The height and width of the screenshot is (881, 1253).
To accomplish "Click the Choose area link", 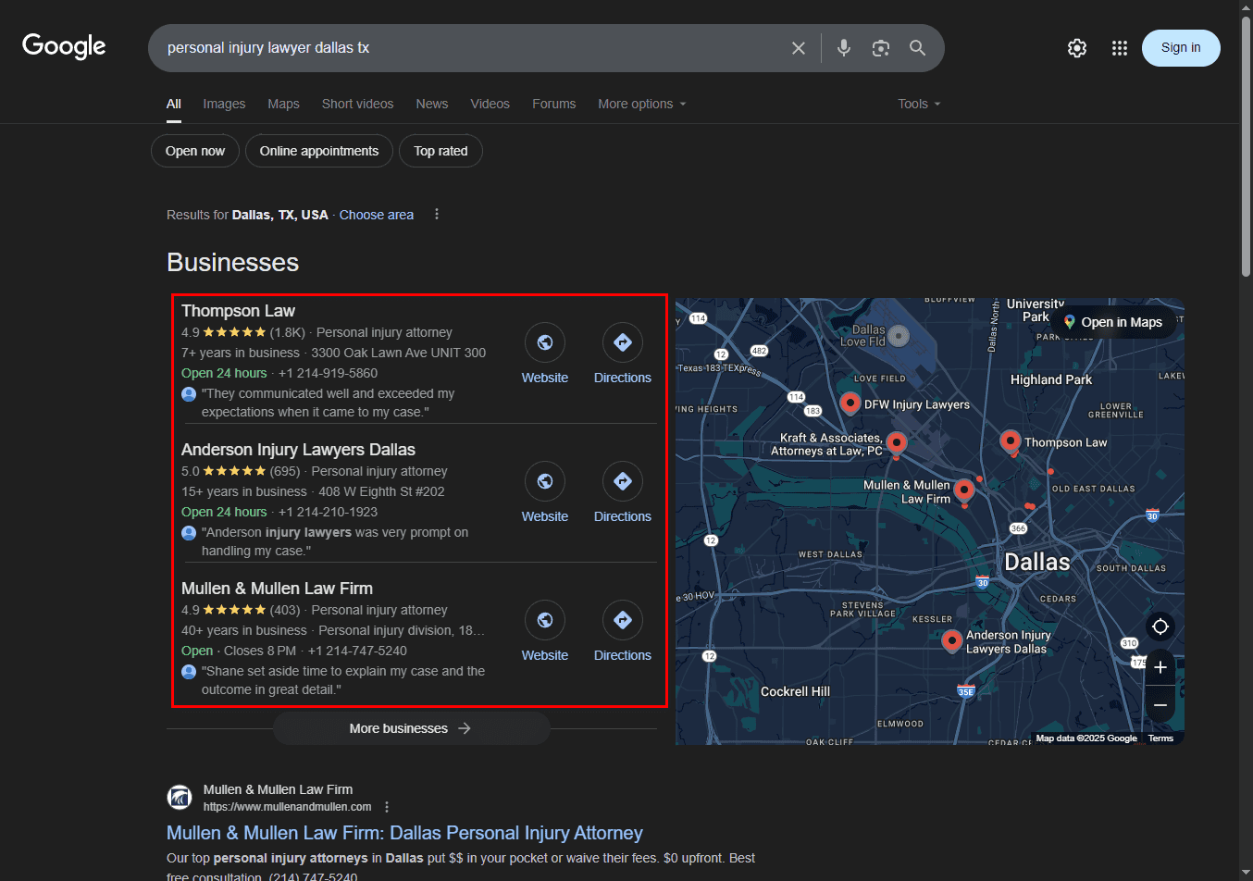I will tap(377, 215).
